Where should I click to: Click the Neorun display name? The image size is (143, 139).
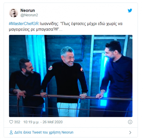point(28,11)
